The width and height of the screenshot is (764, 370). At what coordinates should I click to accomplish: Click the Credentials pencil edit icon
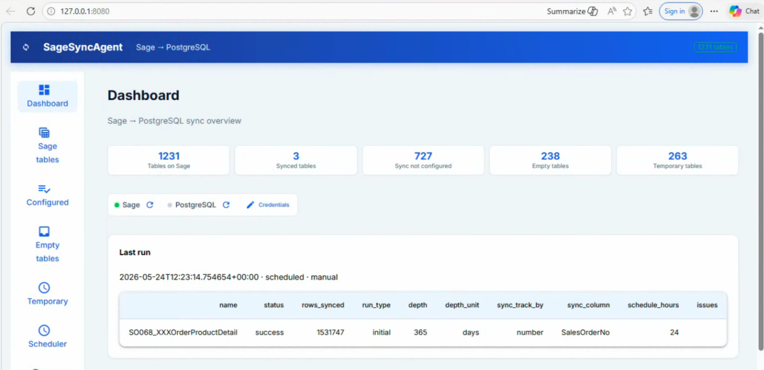click(x=250, y=205)
